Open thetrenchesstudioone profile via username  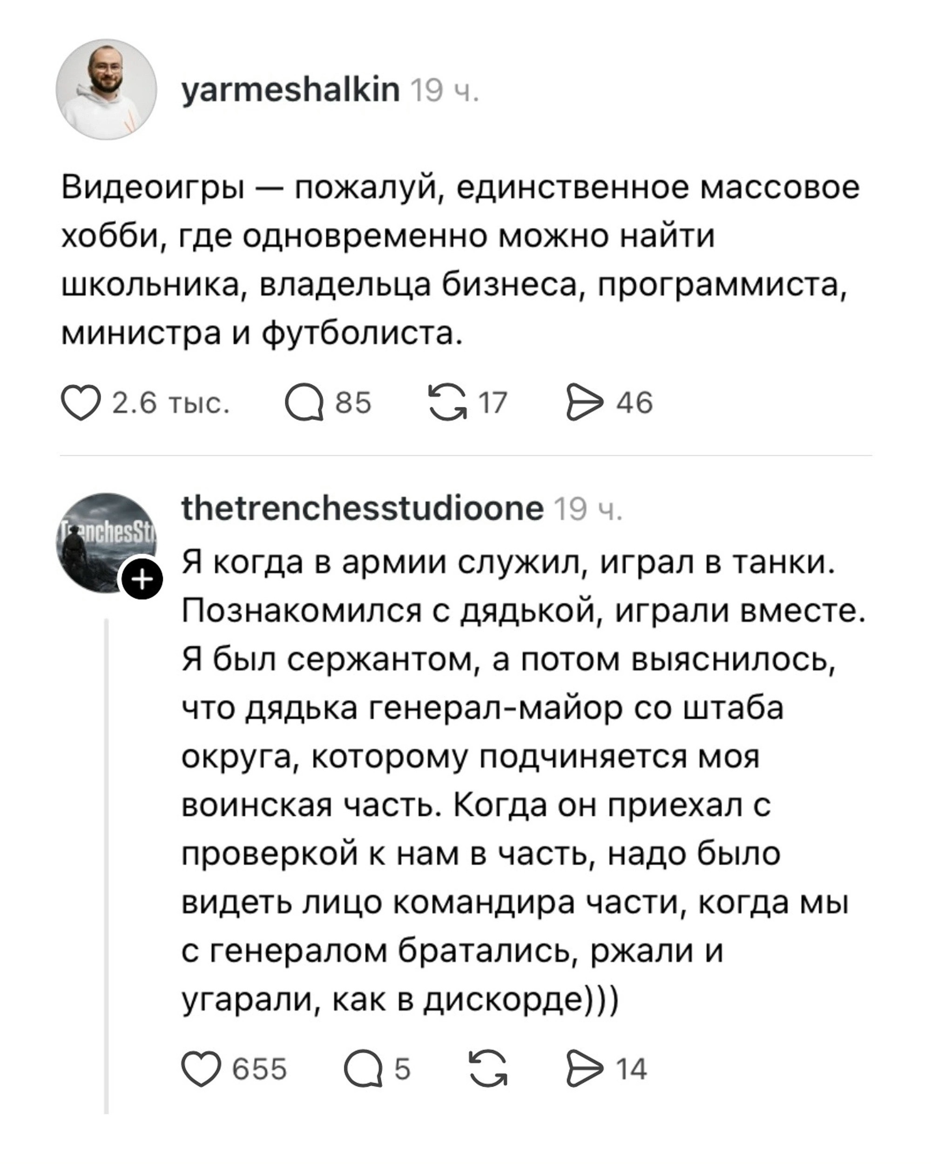coord(362,508)
